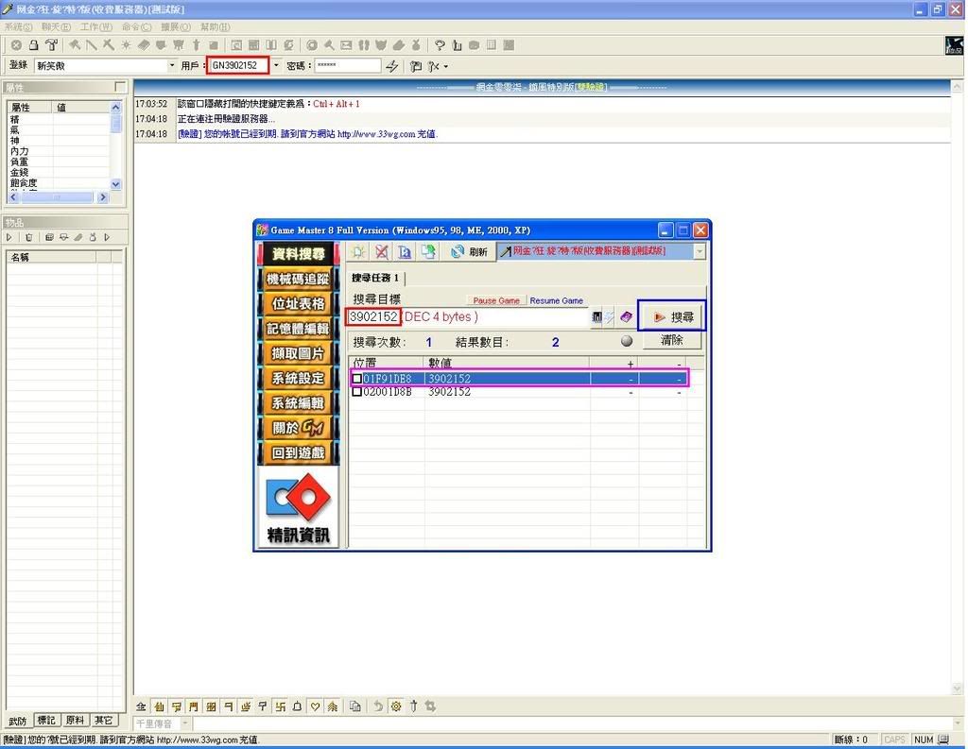Click the lightning connect icon beside password
Viewport: 968px width, 749px height.
392,66
